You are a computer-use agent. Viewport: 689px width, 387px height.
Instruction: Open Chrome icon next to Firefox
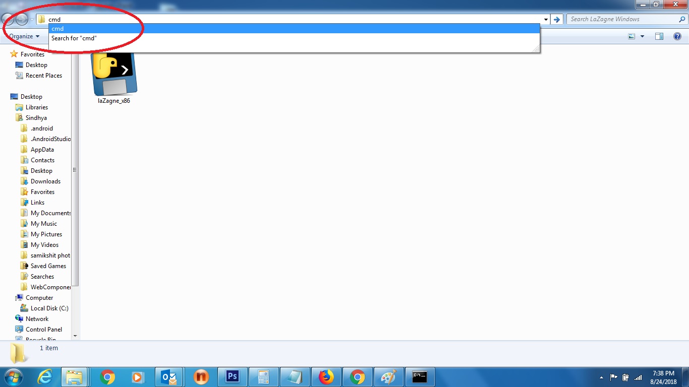pyautogui.click(x=357, y=377)
